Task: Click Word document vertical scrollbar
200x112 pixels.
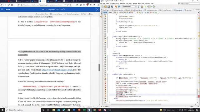Action: point(99,67)
